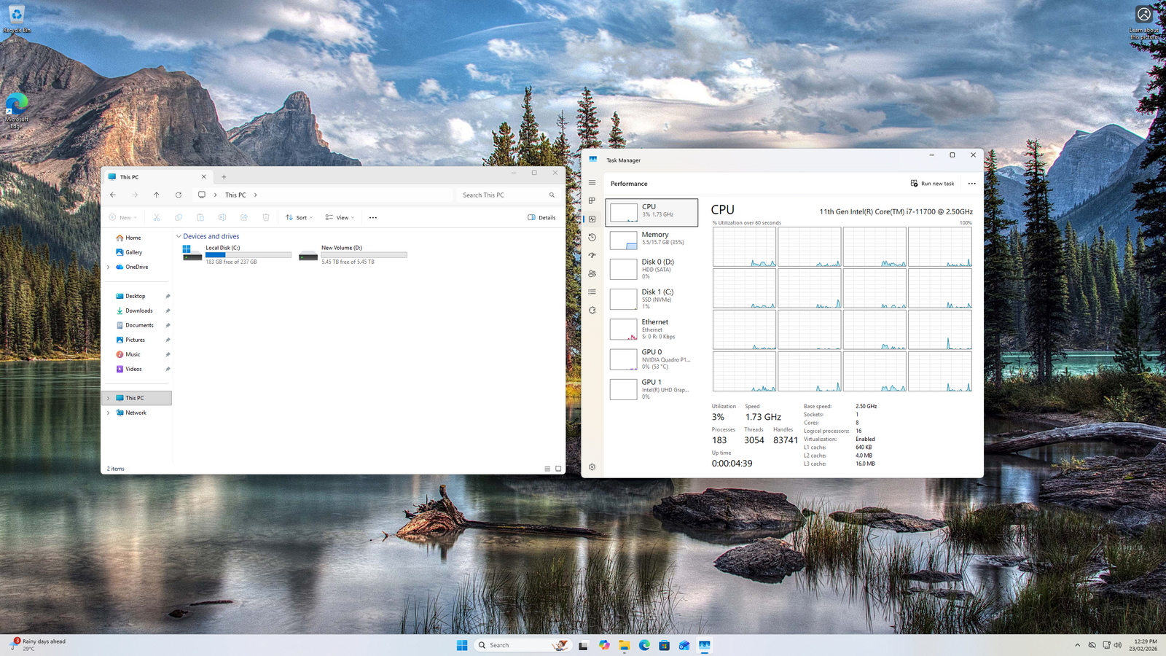Select GPU 0 in the performance list
This screenshot has width=1166, height=656.
pyautogui.click(x=652, y=359)
